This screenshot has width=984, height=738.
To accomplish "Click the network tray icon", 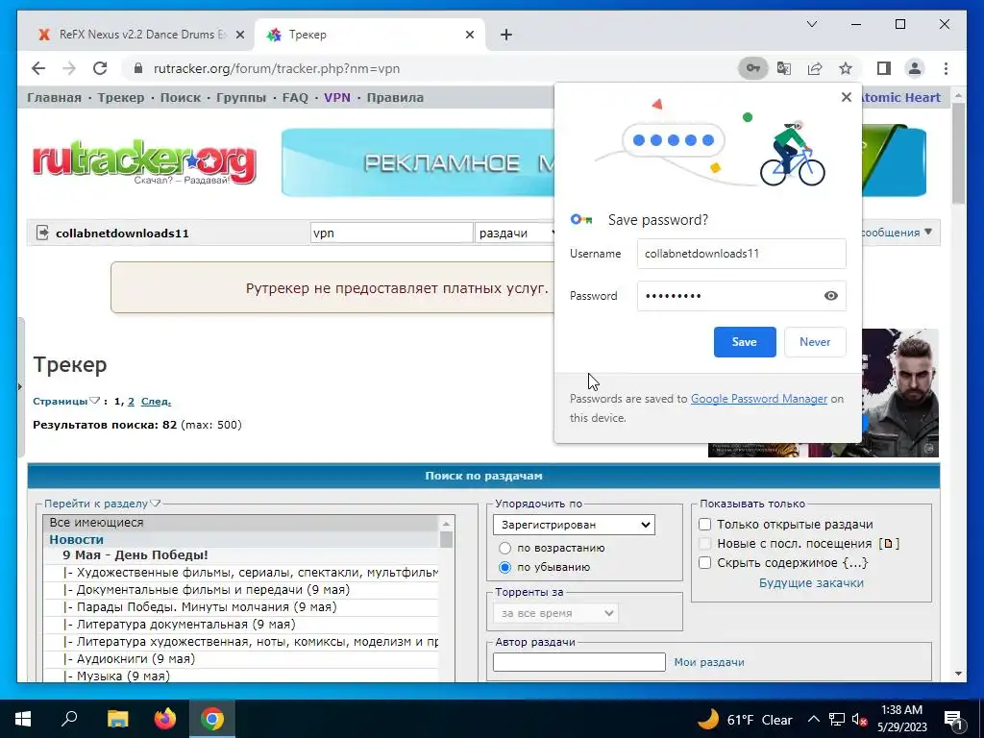I will point(837,720).
